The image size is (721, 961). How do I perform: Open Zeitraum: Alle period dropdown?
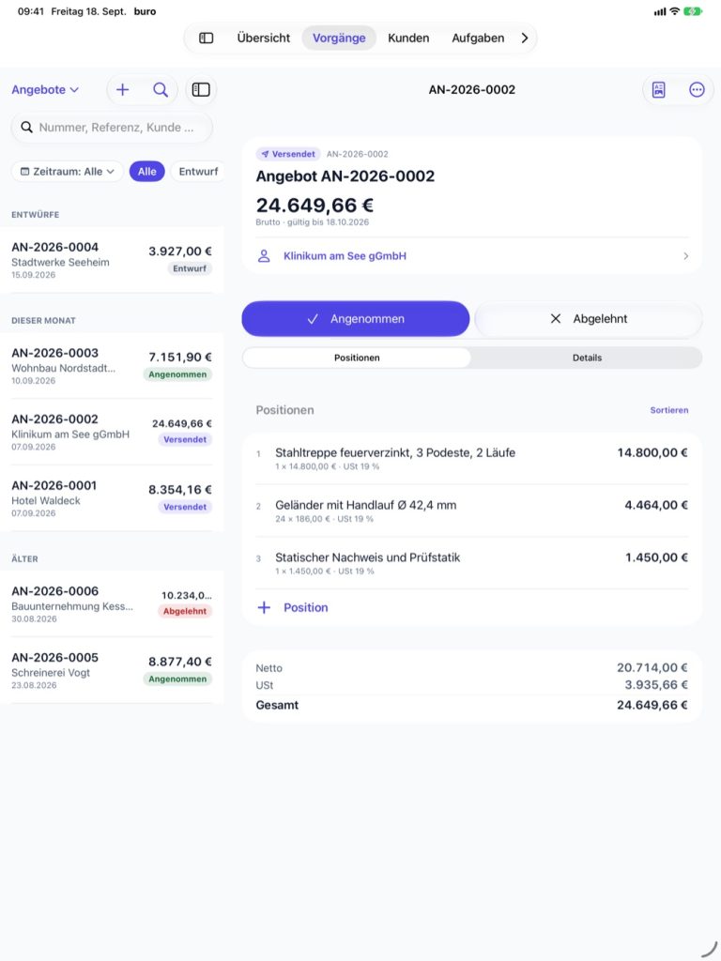click(68, 172)
